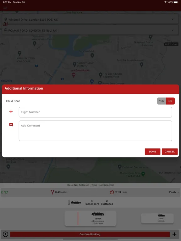Set Child Seat to YES
The image size is (181, 241).
coord(162,101)
